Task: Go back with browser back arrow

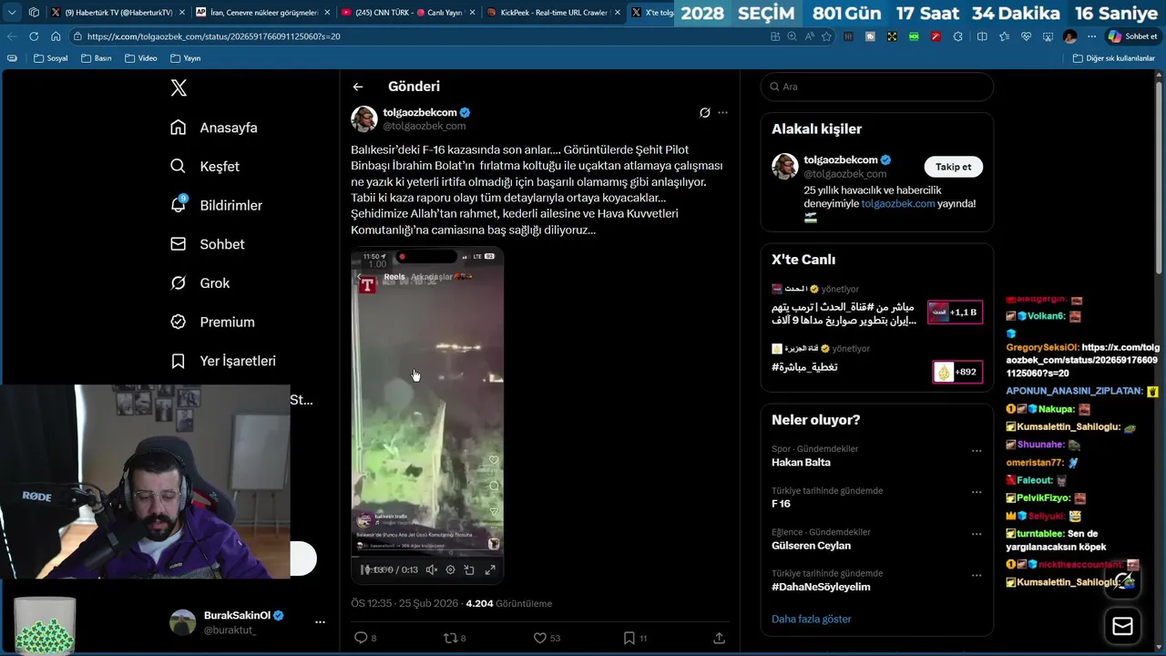Action: click(x=12, y=36)
